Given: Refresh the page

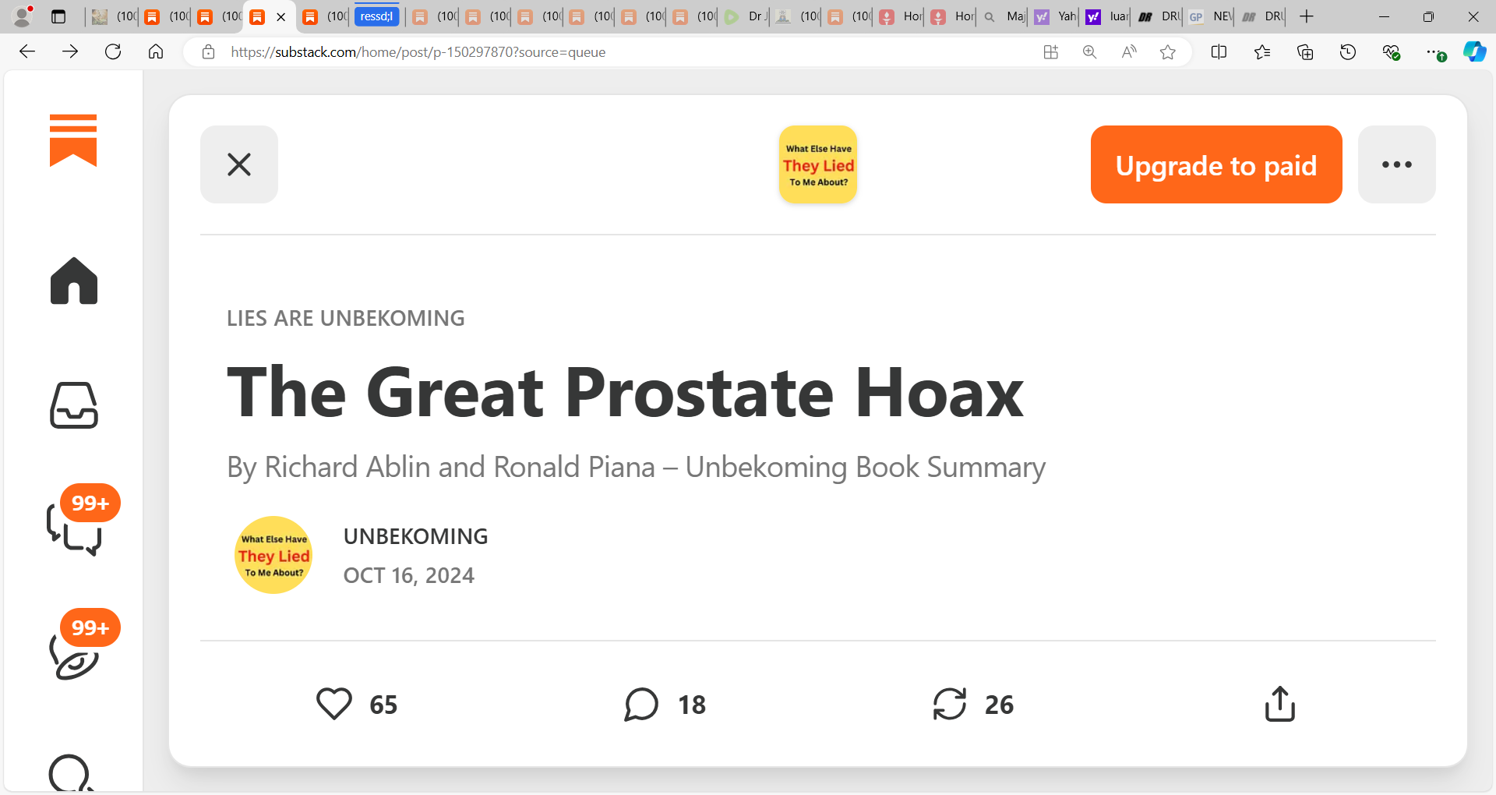Looking at the screenshot, I should 113,51.
